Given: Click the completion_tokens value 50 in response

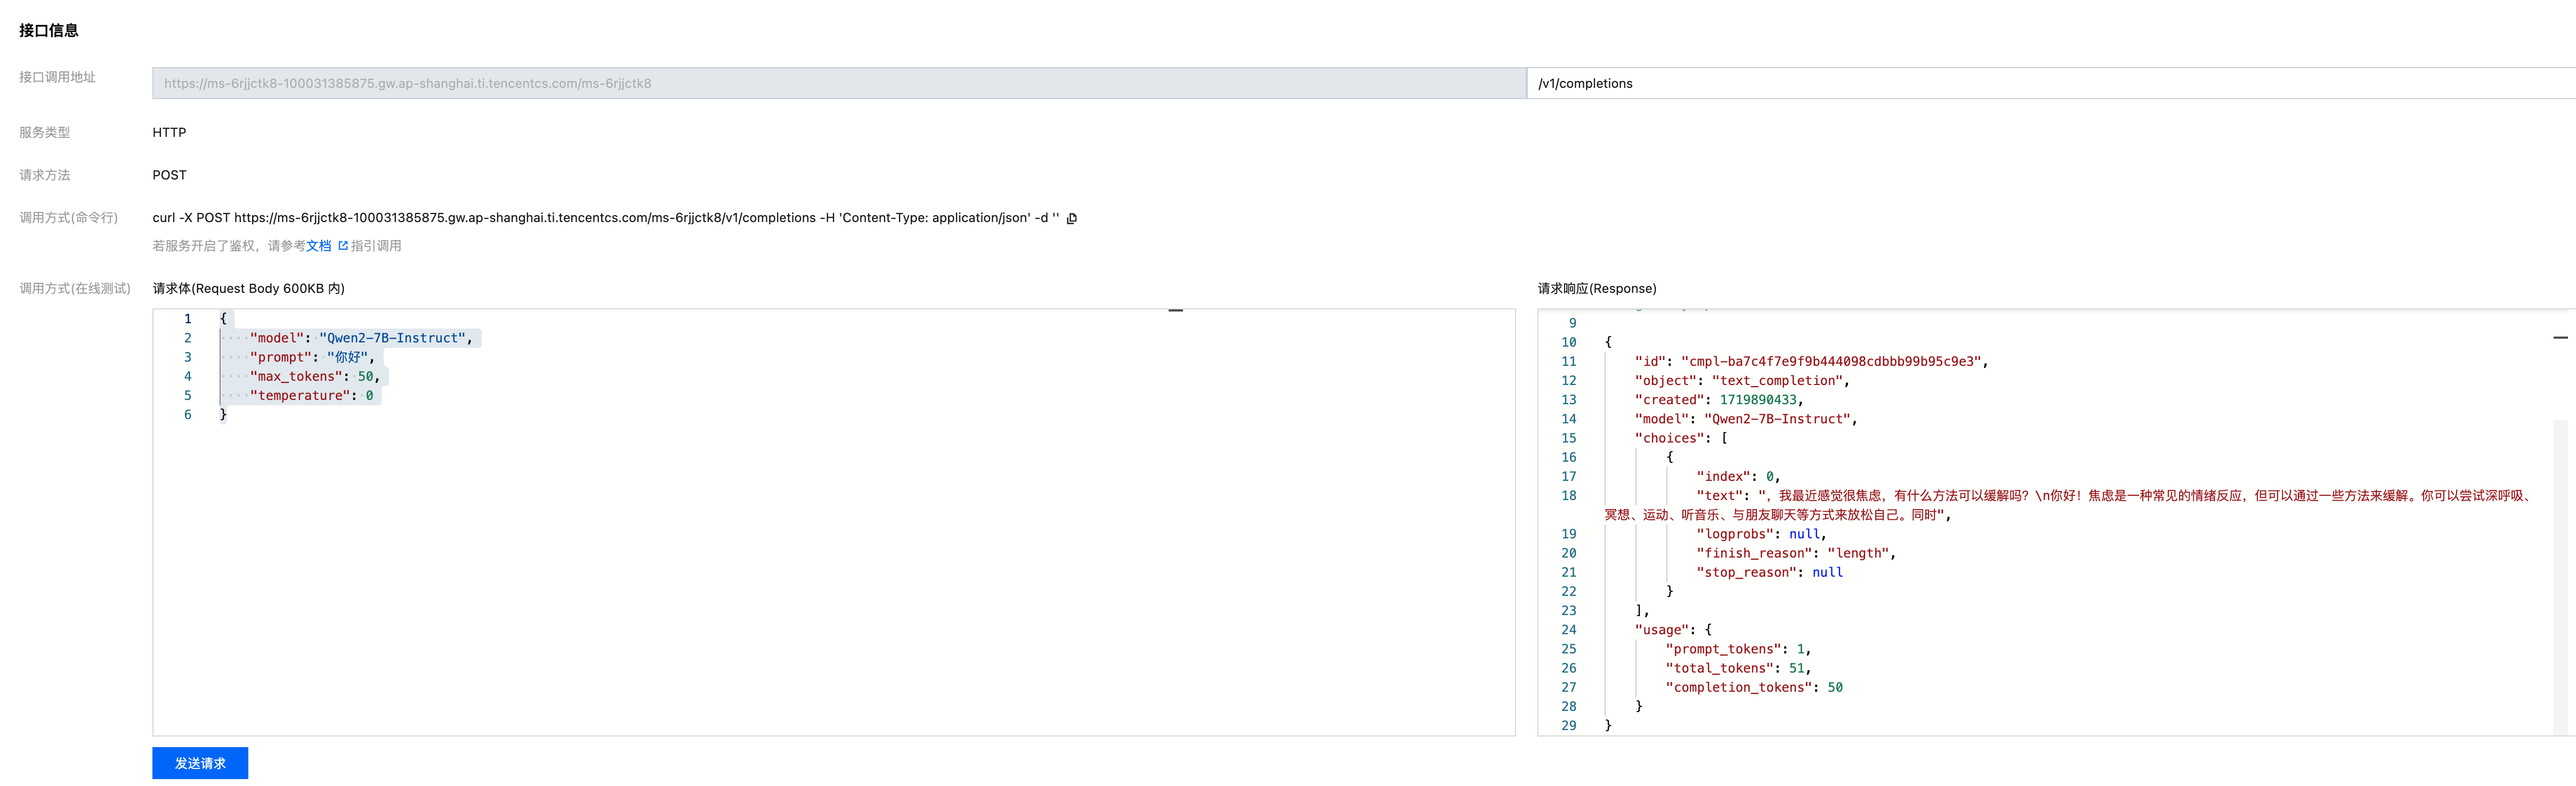Looking at the screenshot, I should (1834, 688).
